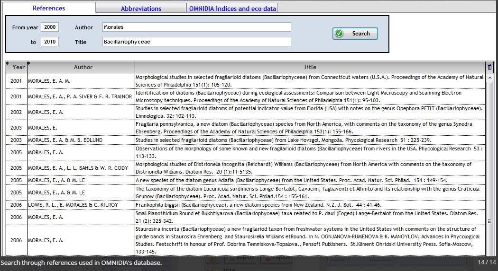Click the Author field containing Morales

196,27
